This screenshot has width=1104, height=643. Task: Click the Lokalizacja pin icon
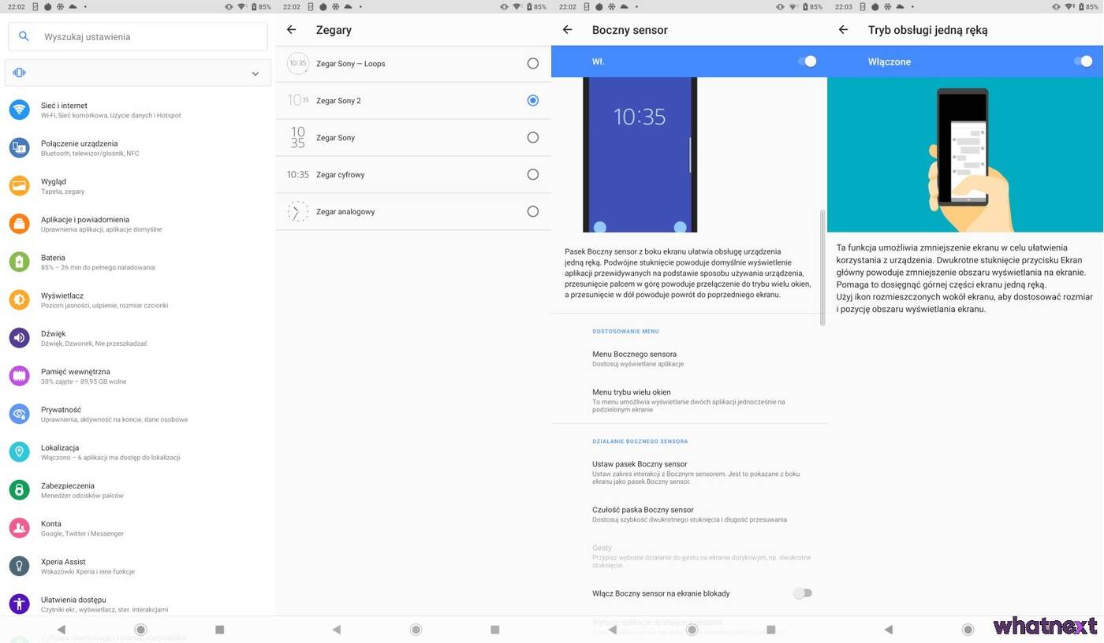click(19, 452)
